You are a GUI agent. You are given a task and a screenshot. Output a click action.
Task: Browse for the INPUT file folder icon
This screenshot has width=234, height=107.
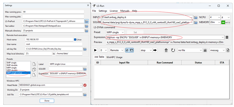[196, 17]
